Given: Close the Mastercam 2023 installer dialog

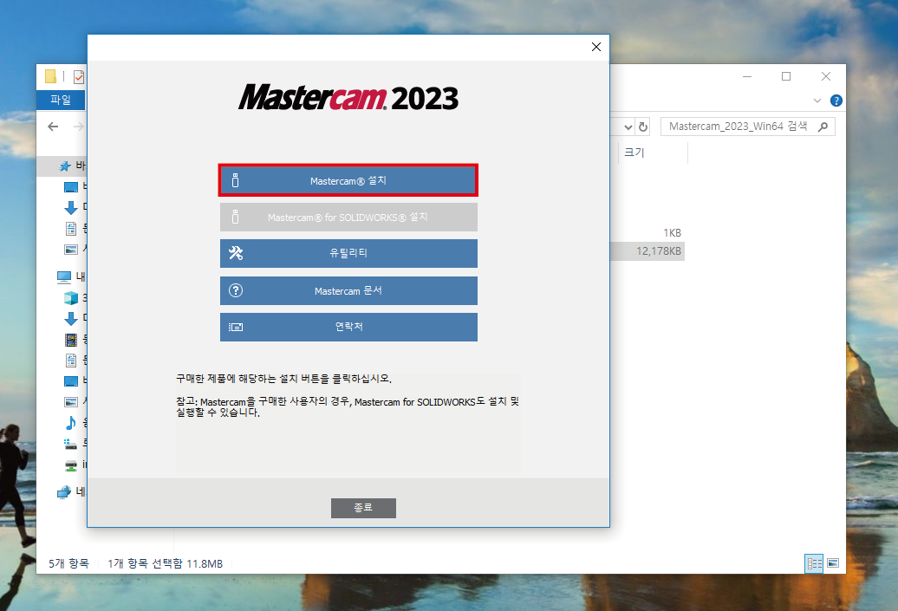Looking at the screenshot, I should tap(596, 47).
